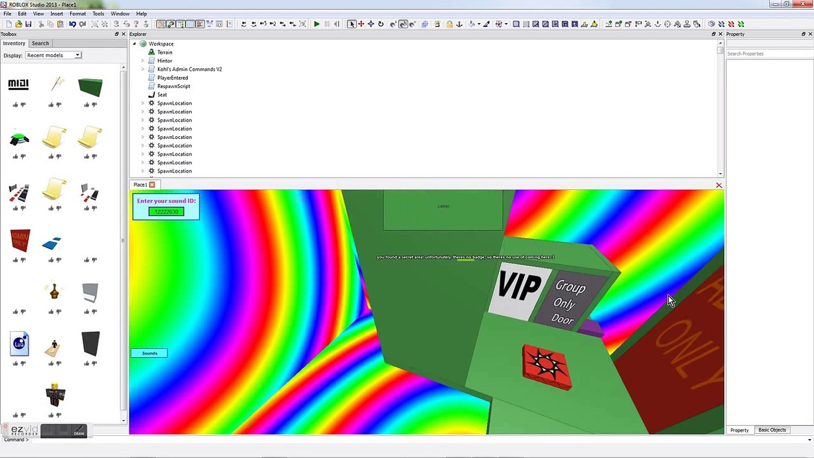Click the Save floppy disk icon
Screen dimensions: 814x458
[x=28, y=24]
